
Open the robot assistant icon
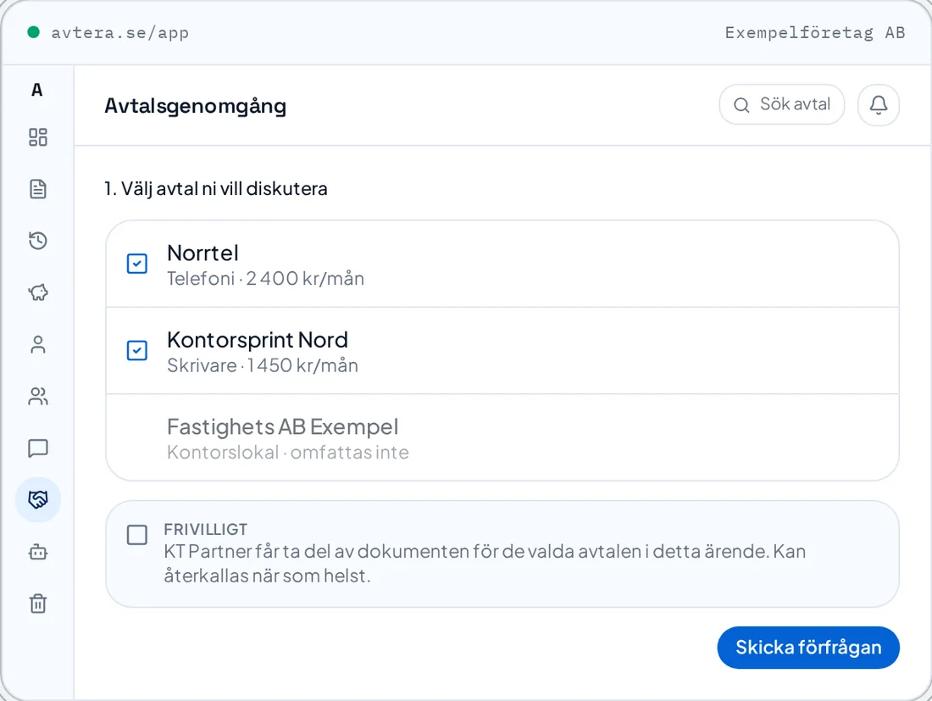coord(38,552)
